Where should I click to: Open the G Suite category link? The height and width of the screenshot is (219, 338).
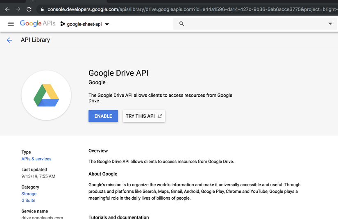point(28,201)
